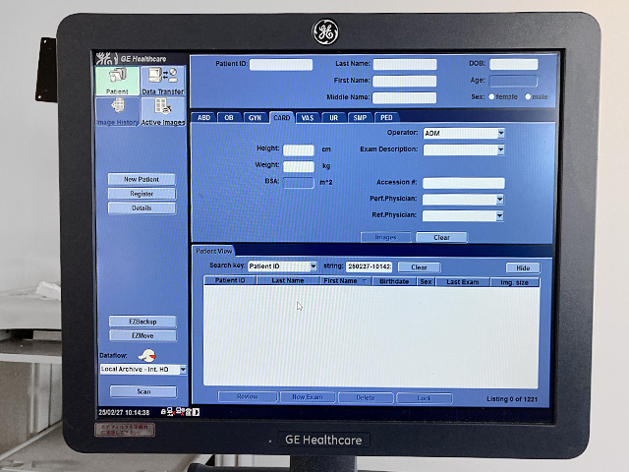Sort by Last Exam column header
The height and width of the screenshot is (472, 629).
tap(463, 282)
